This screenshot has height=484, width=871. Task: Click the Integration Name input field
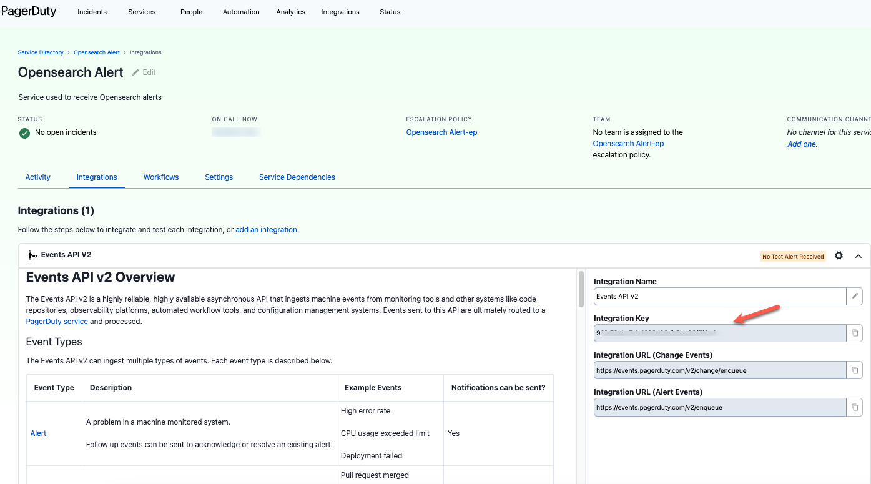720,296
